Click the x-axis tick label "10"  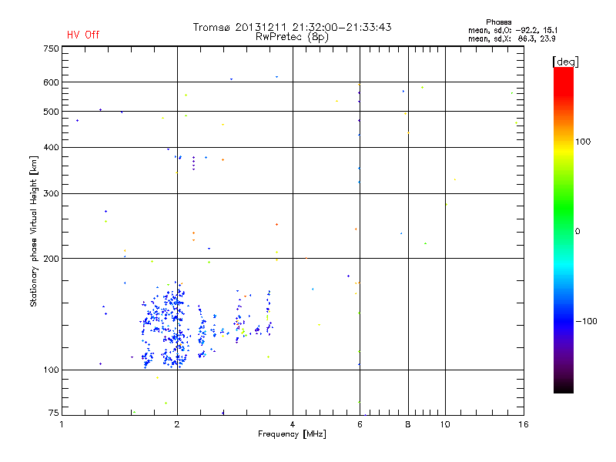coord(445,424)
